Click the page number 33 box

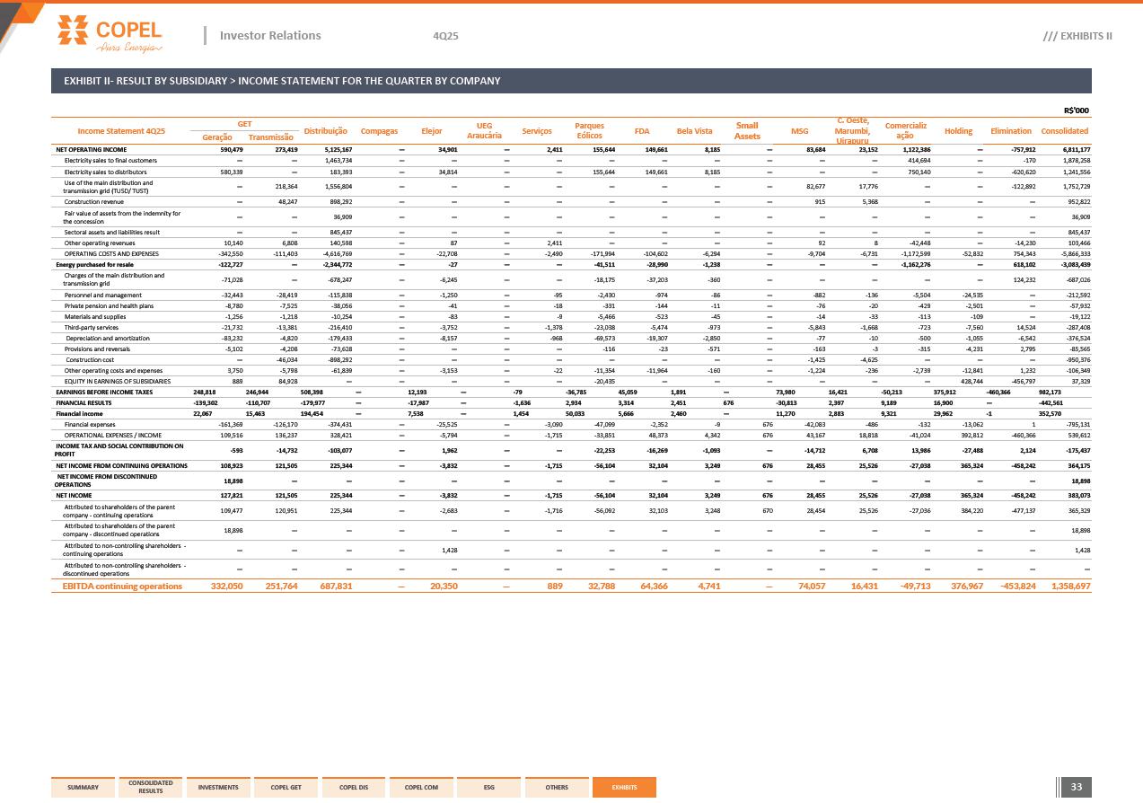pyautogui.click(x=1076, y=787)
